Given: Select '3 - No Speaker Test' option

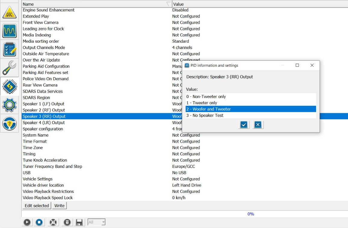Looking at the screenshot, I should tap(250, 115).
